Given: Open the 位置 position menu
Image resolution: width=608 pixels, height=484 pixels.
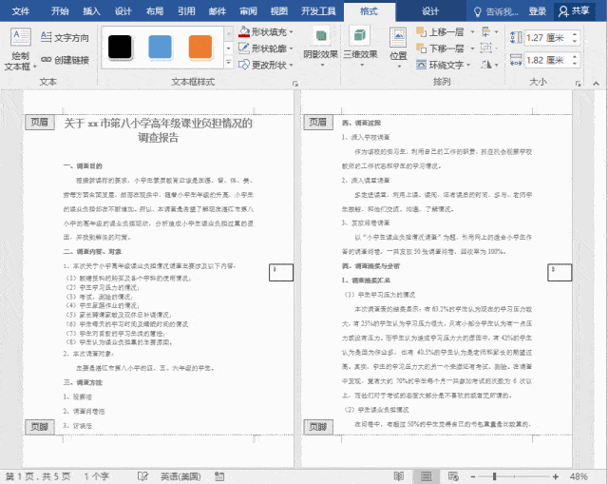Looking at the screenshot, I should pyautogui.click(x=398, y=48).
